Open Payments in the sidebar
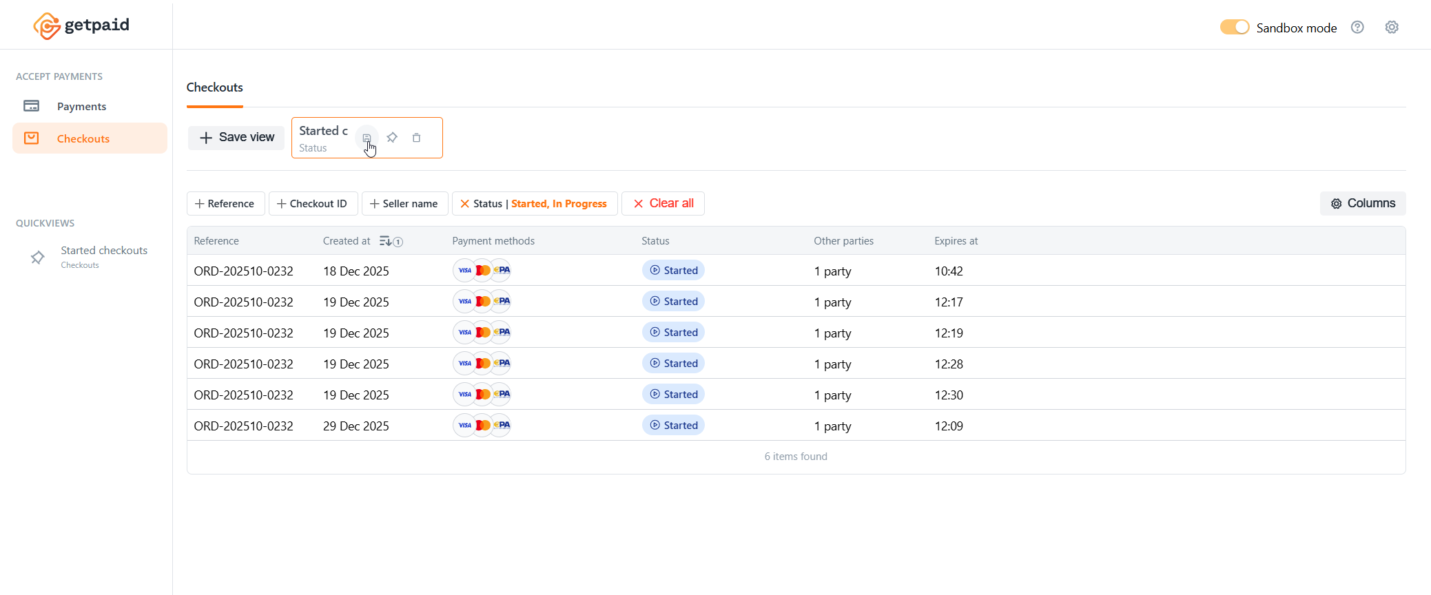Image resolution: width=1431 pixels, height=595 pixels. [90, 106]
